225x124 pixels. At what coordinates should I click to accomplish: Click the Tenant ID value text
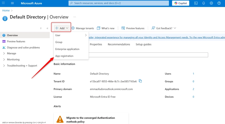[x=113, y=81]
